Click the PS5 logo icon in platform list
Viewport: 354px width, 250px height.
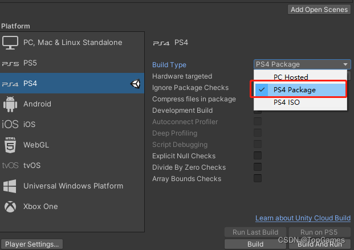(x=10, y=64)
